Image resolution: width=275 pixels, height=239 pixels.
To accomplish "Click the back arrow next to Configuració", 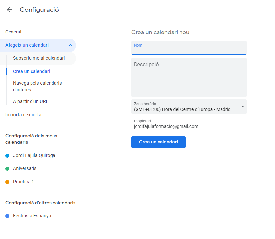I will coord(9,10).
